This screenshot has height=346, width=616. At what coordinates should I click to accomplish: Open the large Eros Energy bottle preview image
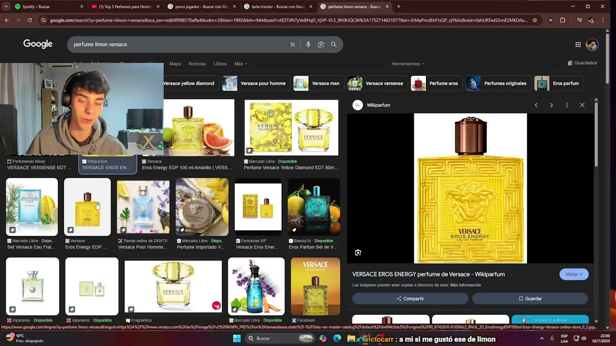[470, 188]
